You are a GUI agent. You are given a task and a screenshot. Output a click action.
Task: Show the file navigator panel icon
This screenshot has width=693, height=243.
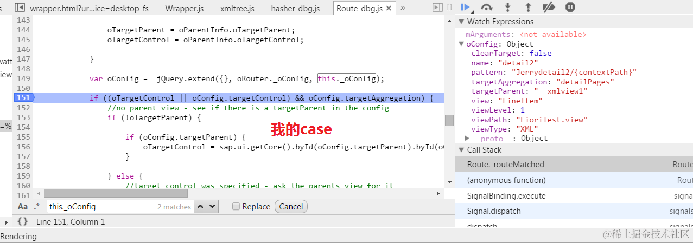click(x=19, y=8)
